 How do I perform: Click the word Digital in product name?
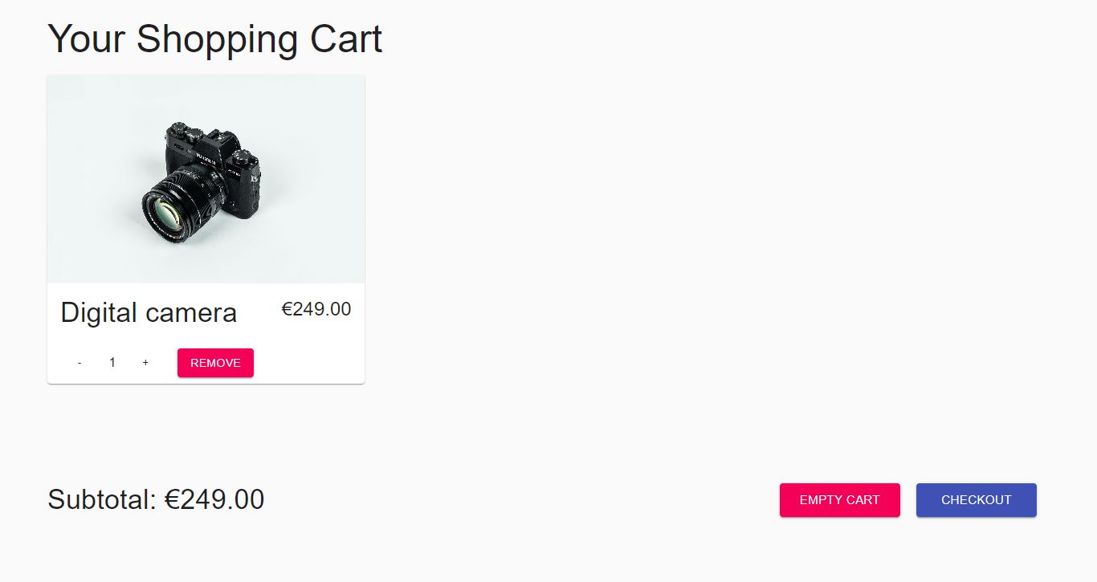click(98, 313)
